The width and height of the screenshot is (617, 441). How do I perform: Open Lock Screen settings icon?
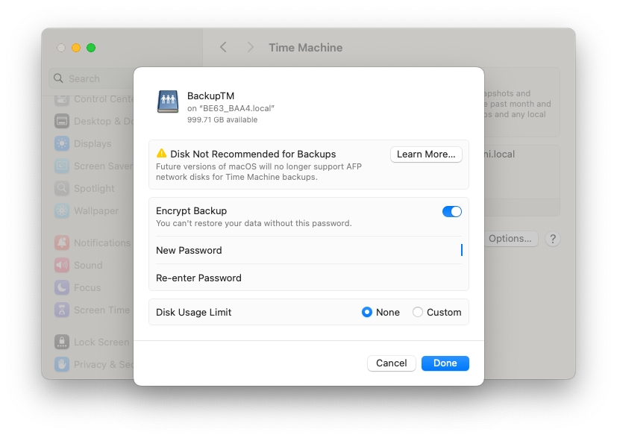pyautogui.click(x=62, y=342)
